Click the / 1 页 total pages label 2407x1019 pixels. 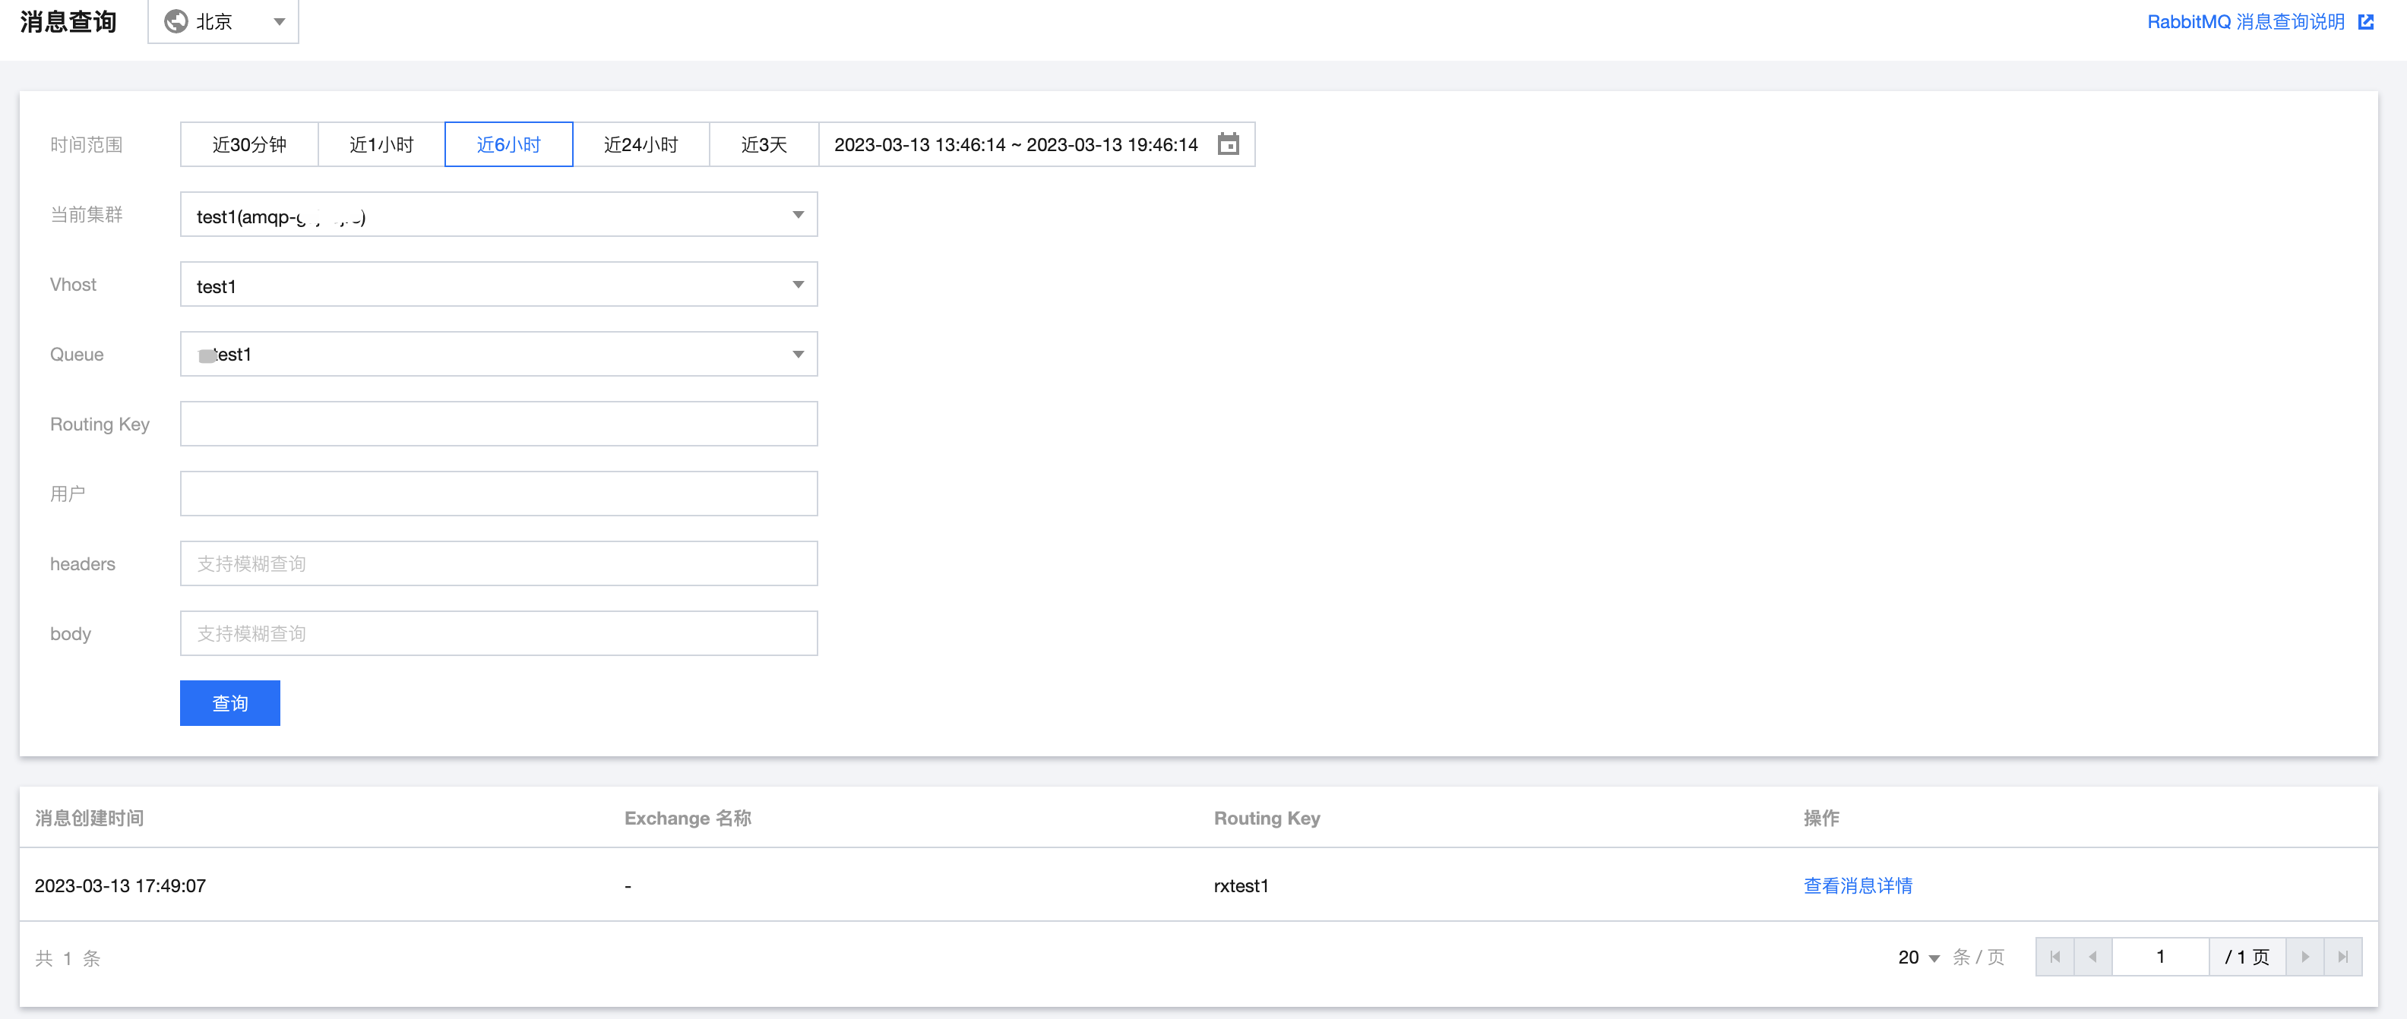(x=2247, y=957)
